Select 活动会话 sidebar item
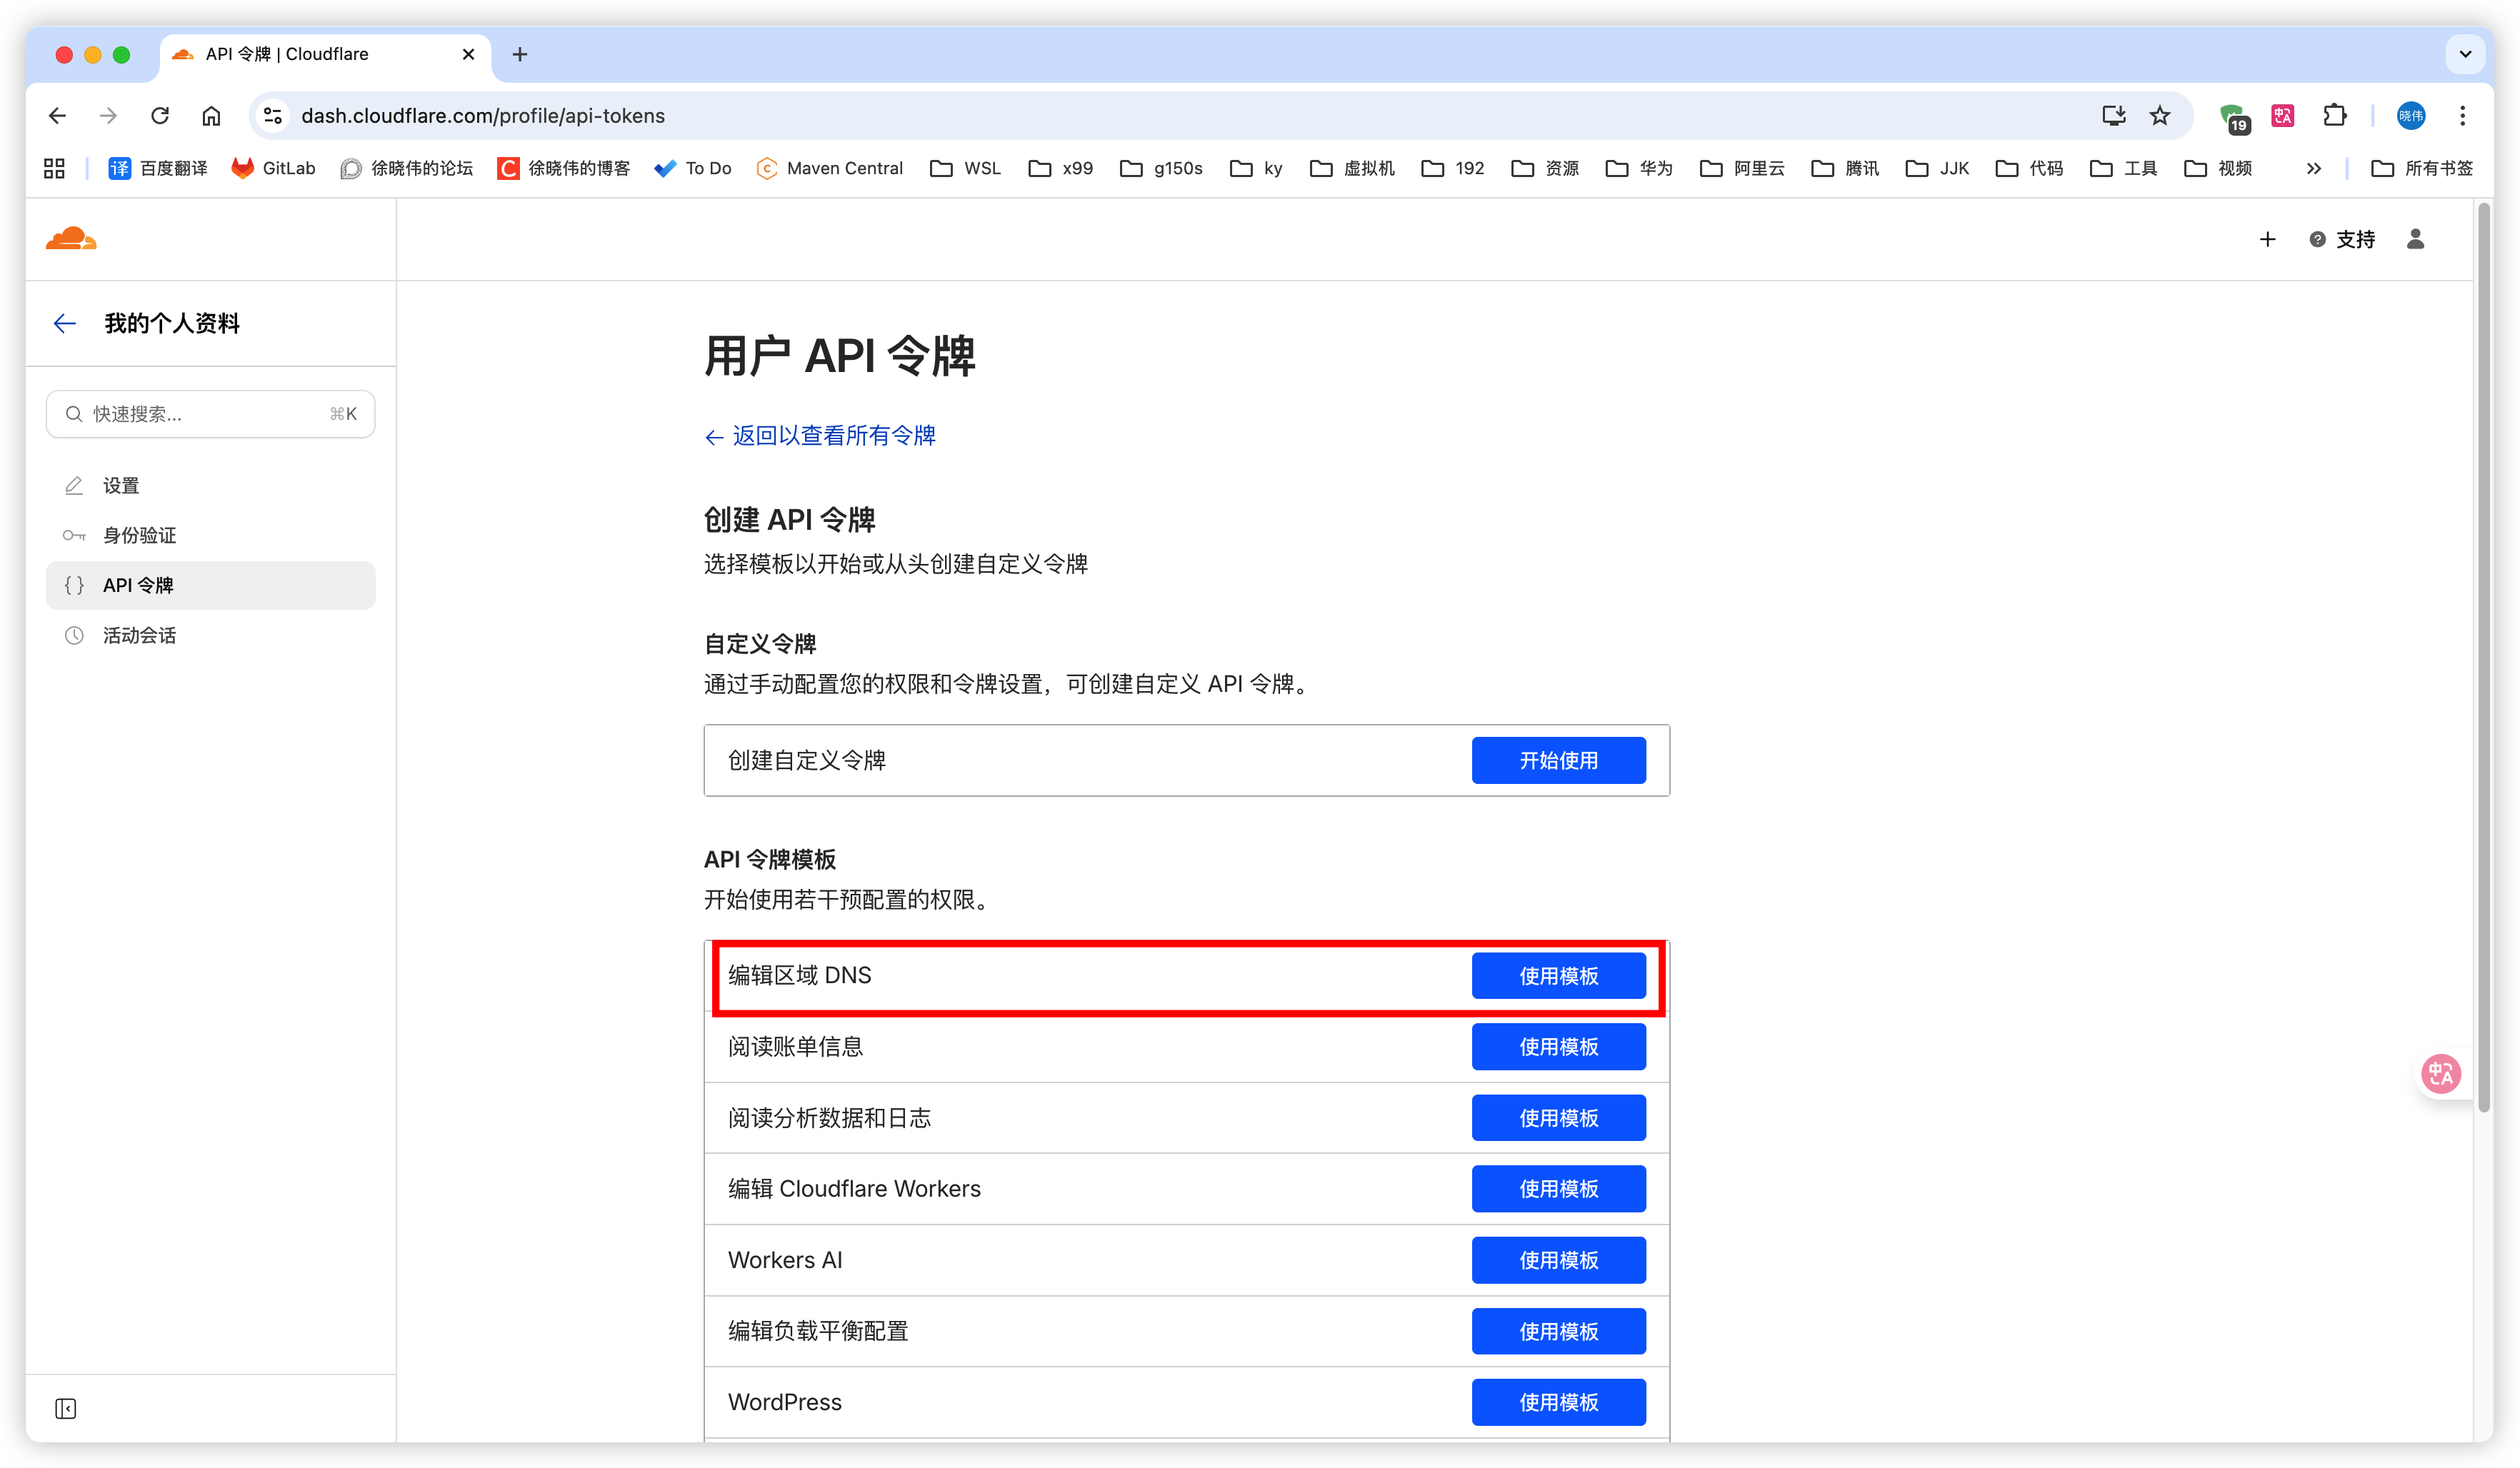Image resolution: width=2520 pixels, height=1468 pixels. [139, 635]
